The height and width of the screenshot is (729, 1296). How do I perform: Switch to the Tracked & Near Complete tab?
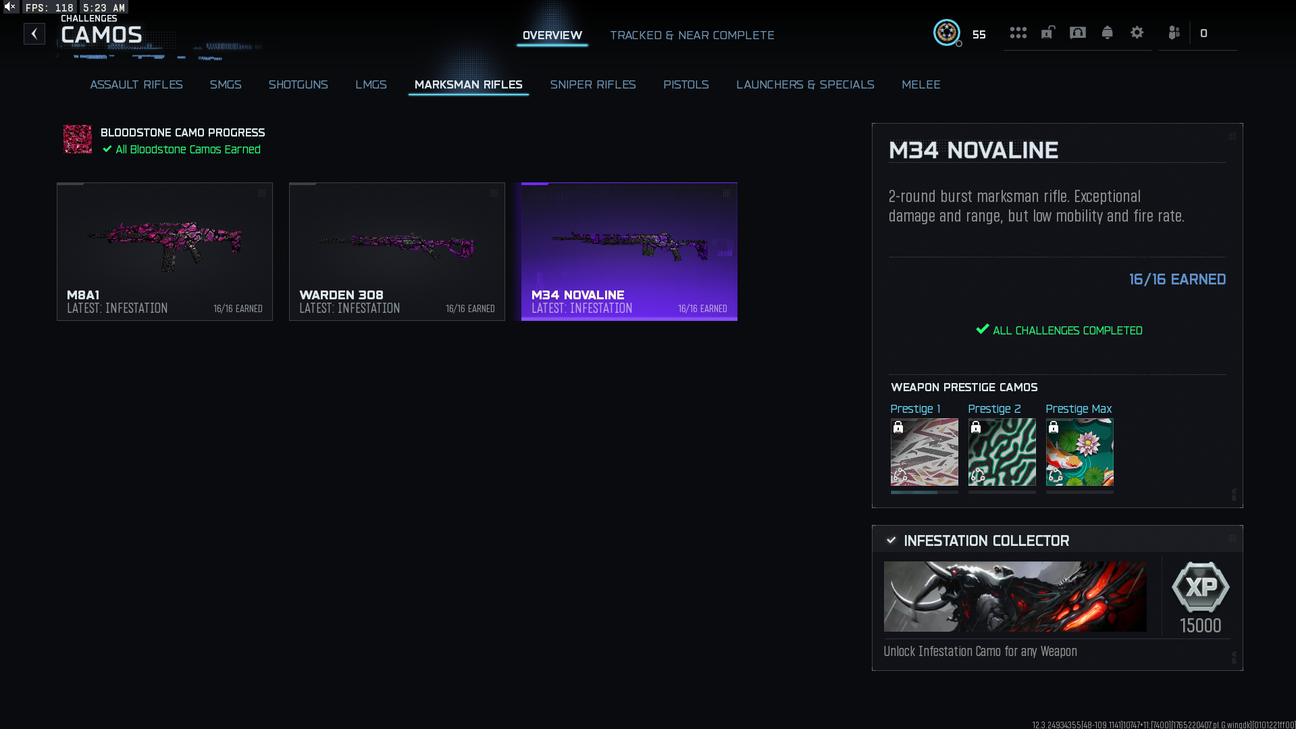point(692,35)
